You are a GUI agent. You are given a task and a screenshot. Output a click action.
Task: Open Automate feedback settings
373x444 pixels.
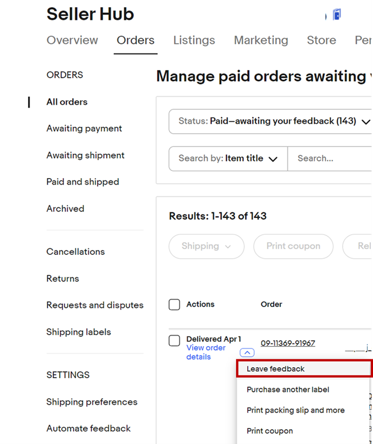(x=88, y=429)
